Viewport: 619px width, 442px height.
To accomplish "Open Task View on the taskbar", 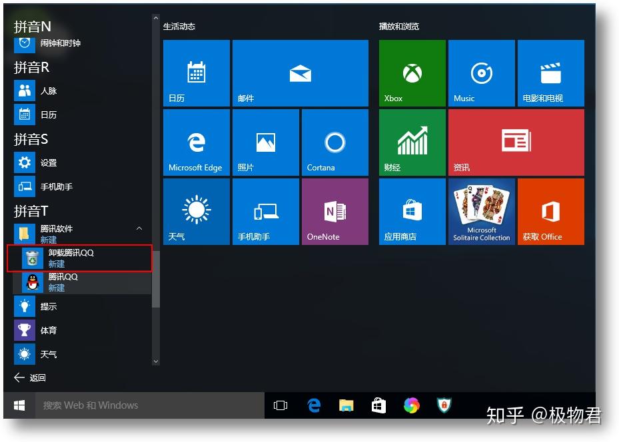I will coord(281,405).
